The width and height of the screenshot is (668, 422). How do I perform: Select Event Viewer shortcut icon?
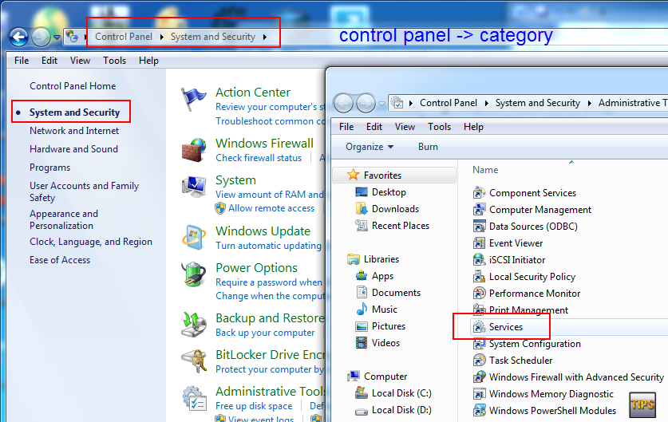point(480,243)
